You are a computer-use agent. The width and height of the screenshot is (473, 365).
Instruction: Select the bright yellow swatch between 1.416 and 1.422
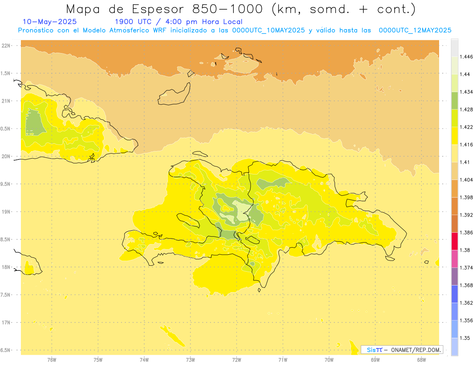[454, 136]
